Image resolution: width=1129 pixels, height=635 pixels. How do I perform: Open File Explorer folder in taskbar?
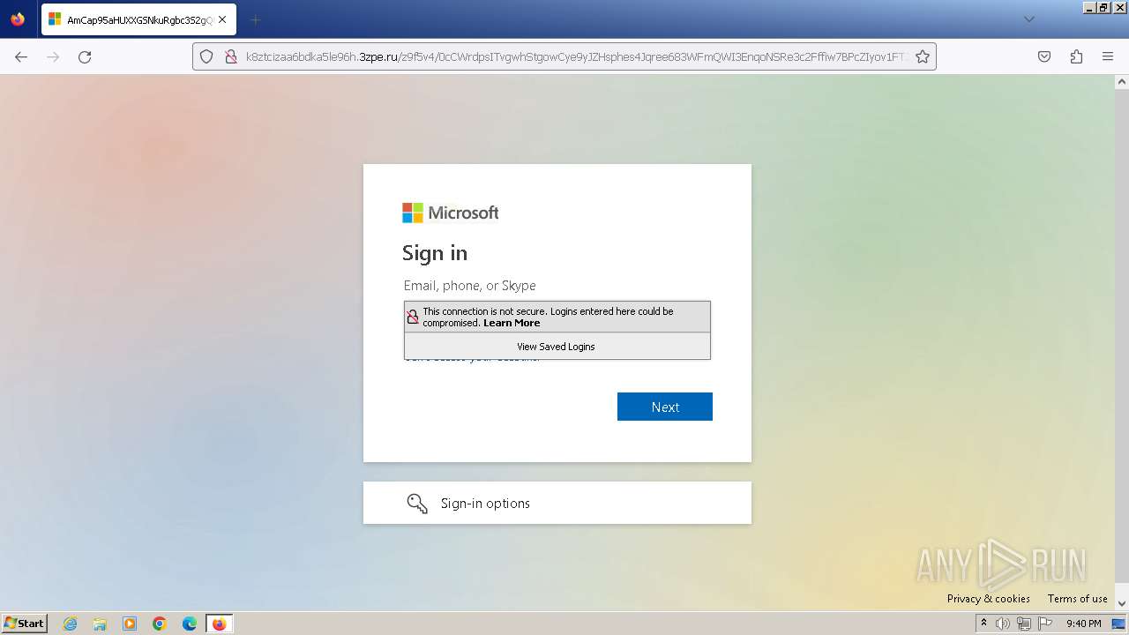point(100,624)
